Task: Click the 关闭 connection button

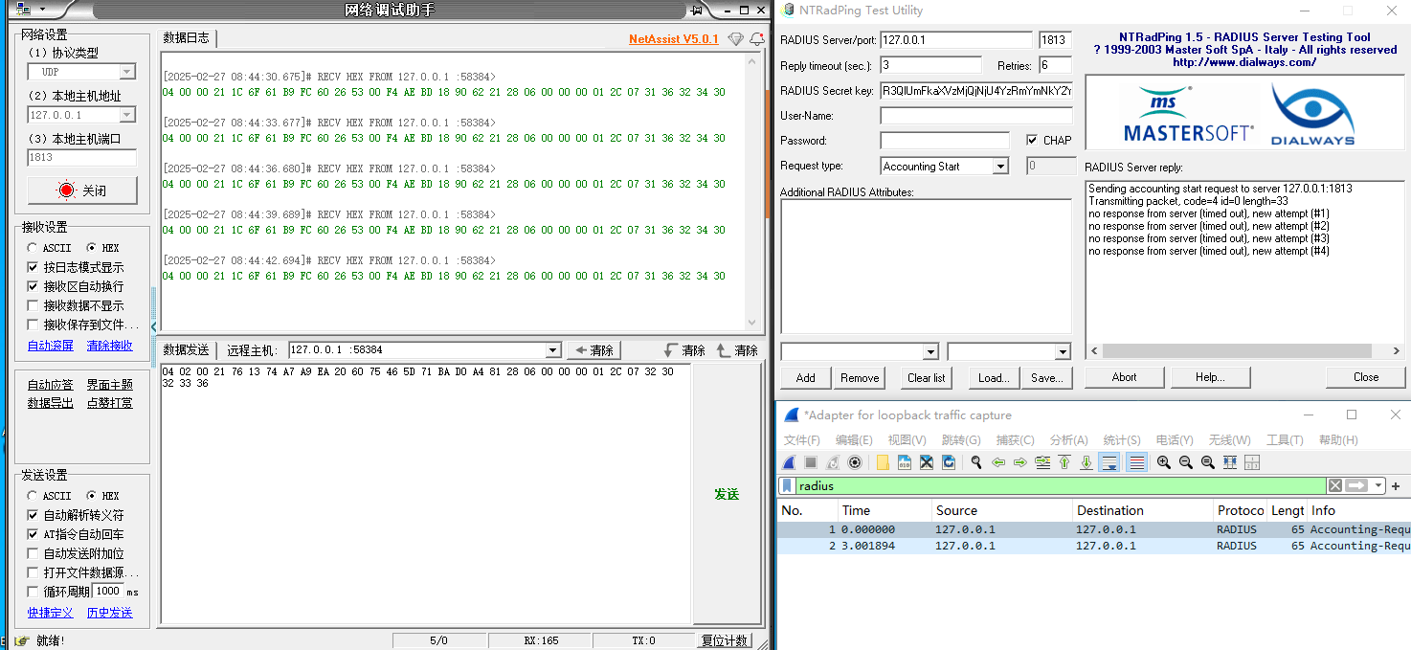Action: (82, 191)
